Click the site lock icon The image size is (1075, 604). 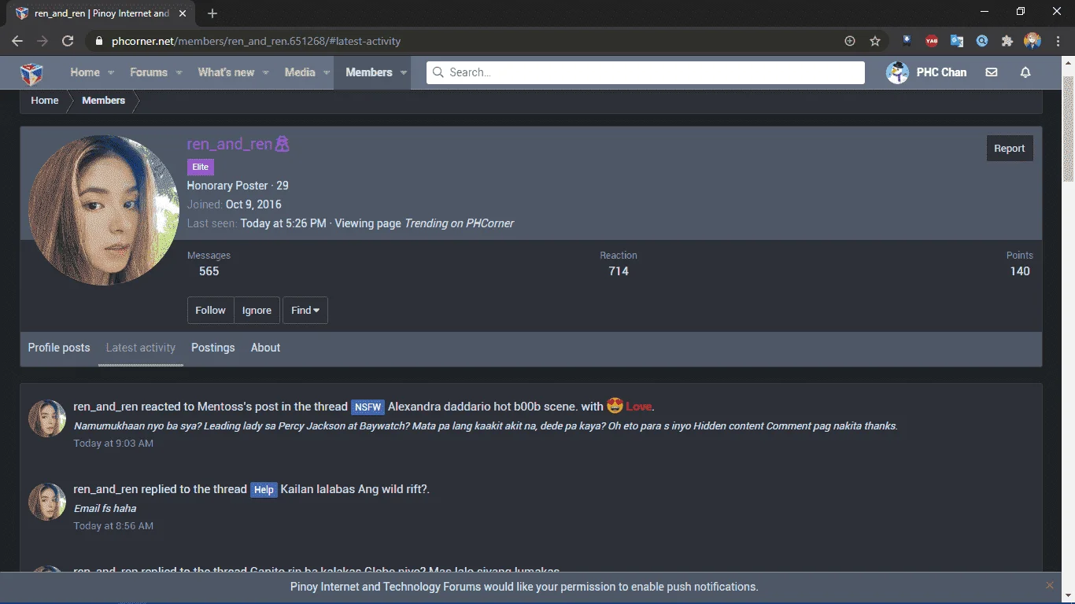click(x=99, y=41)
